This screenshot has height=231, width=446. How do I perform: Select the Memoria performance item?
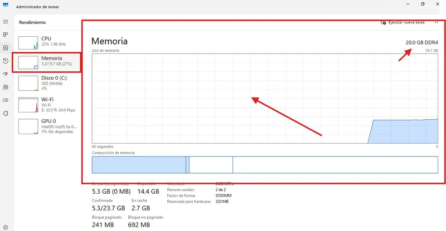click(x=47, y=62)
